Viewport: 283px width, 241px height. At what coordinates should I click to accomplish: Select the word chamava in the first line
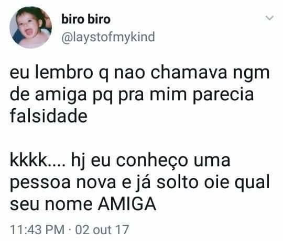pos(189,72)
